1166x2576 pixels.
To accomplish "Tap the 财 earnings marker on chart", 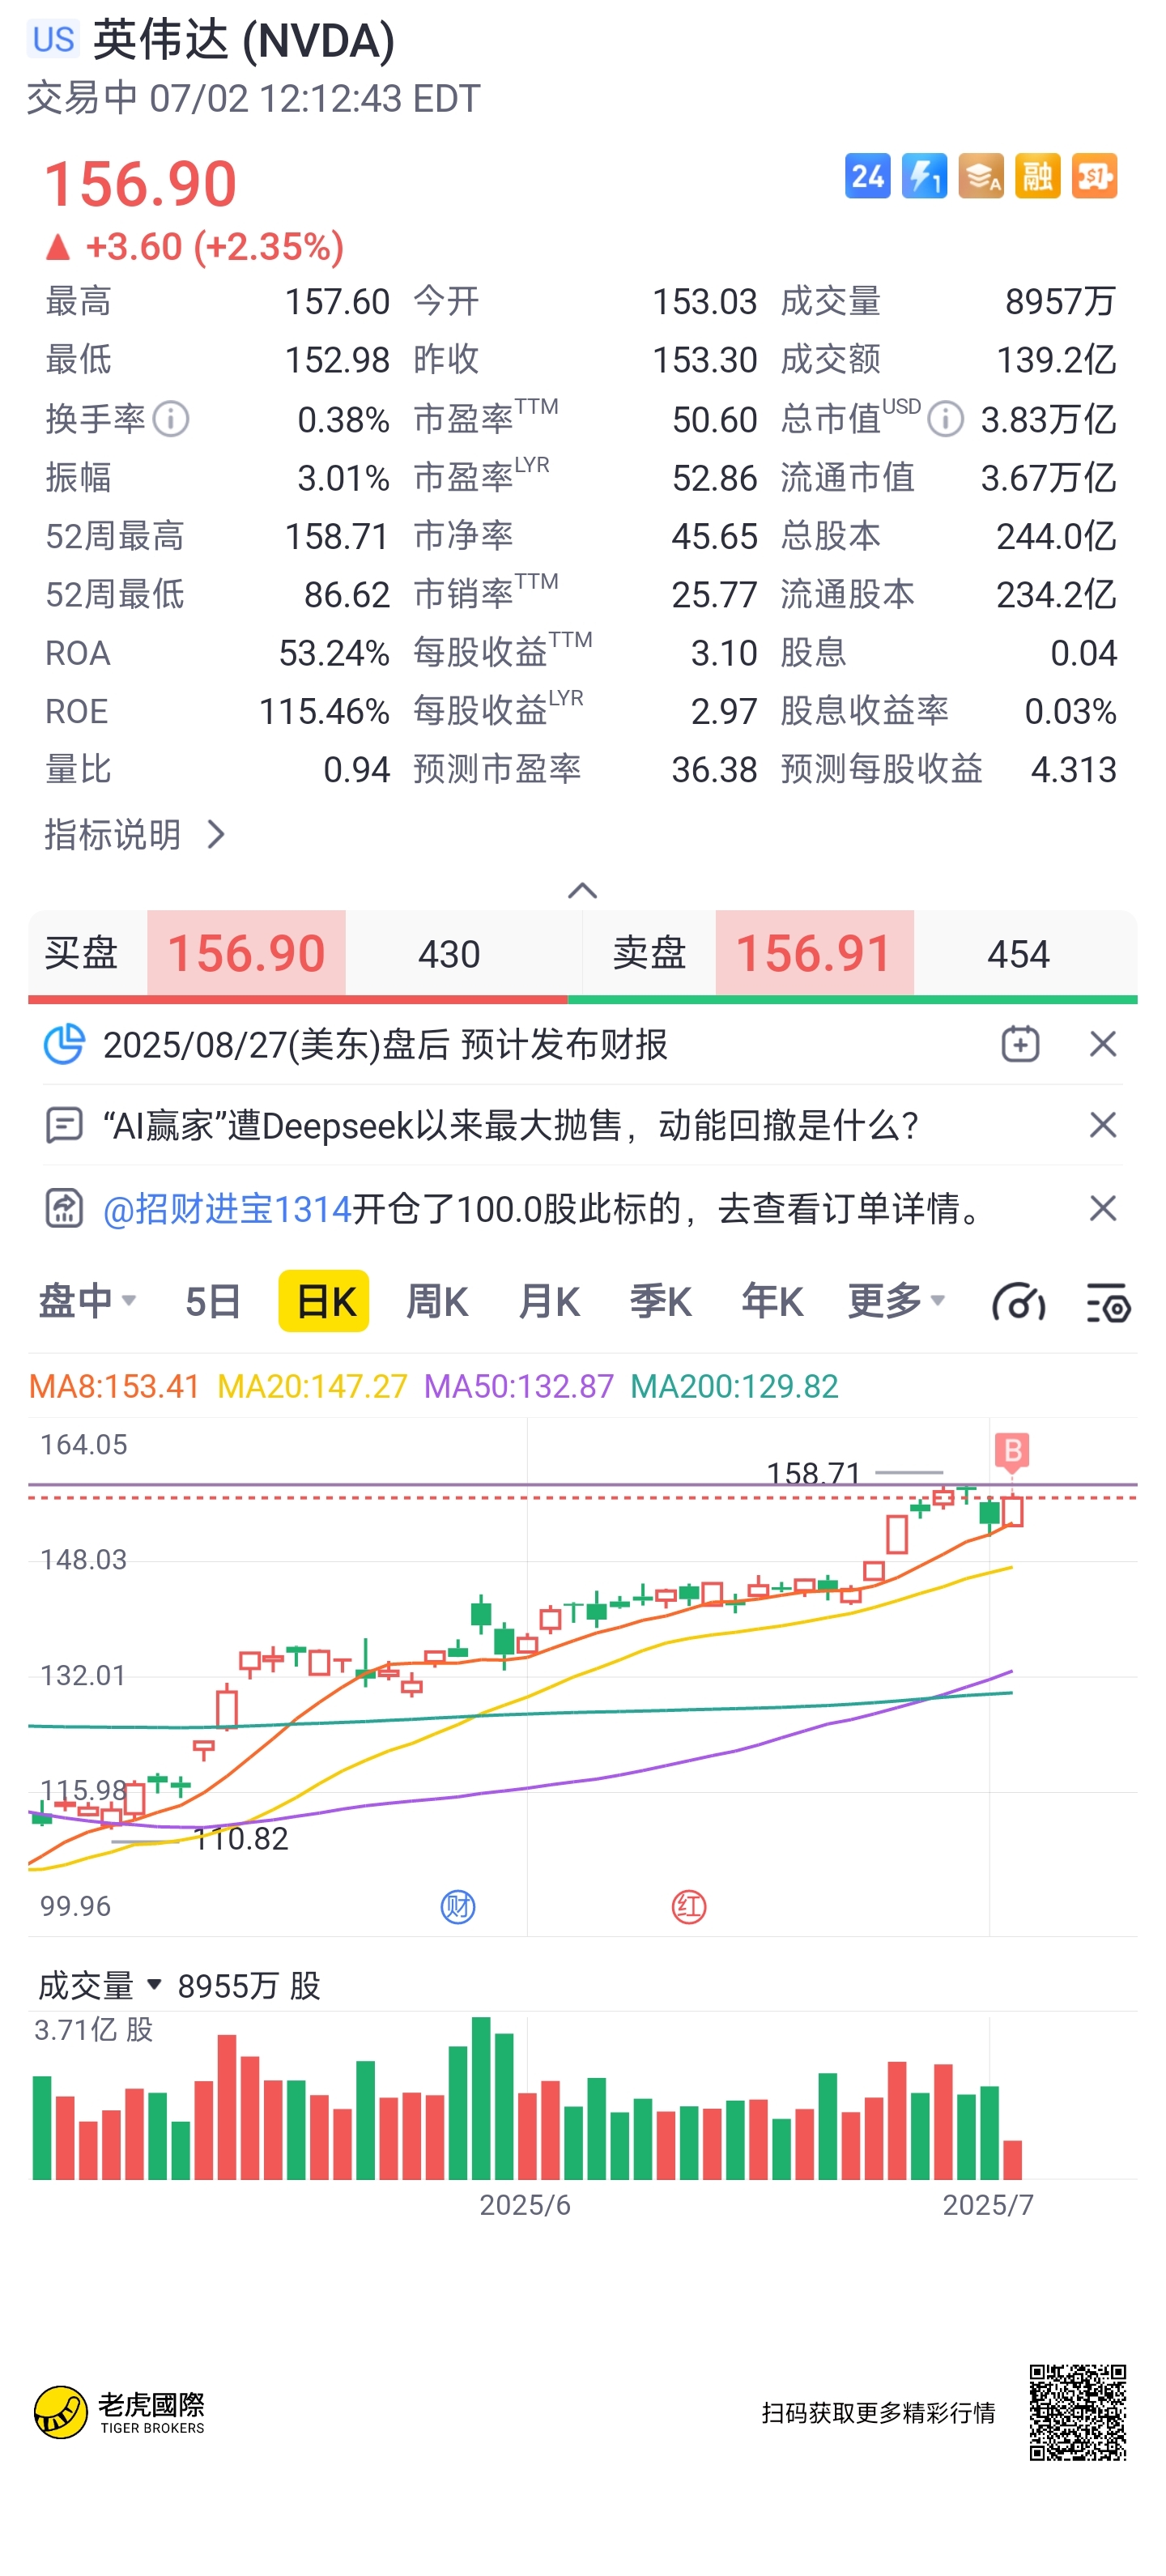I will 458,1907.
